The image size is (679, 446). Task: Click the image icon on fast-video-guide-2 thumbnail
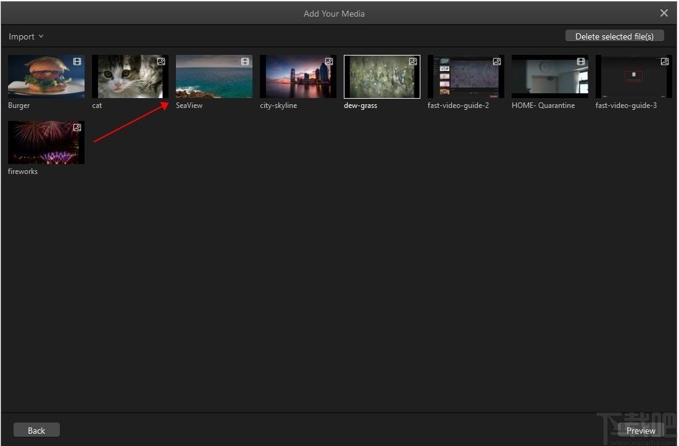click(x=497, y=62)
